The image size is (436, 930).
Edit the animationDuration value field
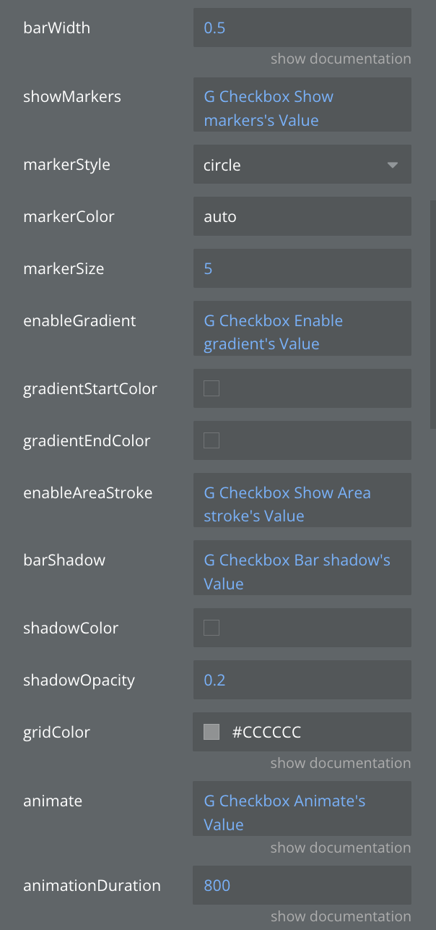(302, 885)
